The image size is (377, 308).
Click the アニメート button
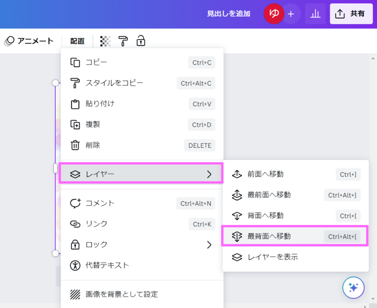pos(29,41)
